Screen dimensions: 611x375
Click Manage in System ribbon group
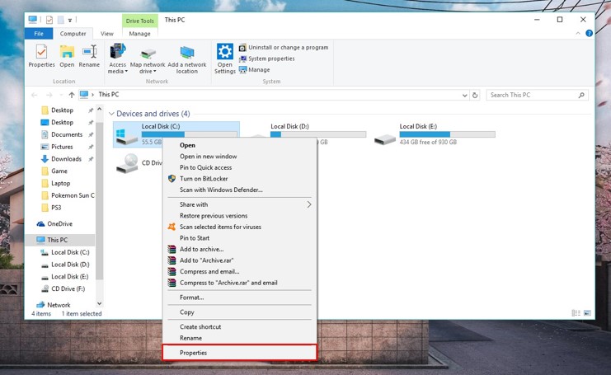click(255, 70)
